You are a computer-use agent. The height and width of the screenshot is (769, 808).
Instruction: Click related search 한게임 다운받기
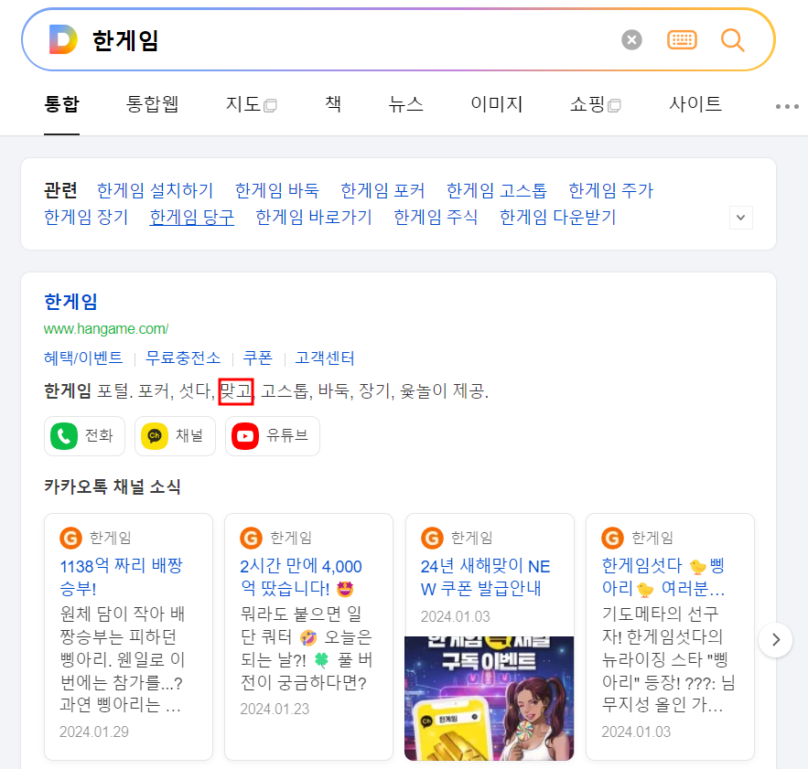[557, 217]
